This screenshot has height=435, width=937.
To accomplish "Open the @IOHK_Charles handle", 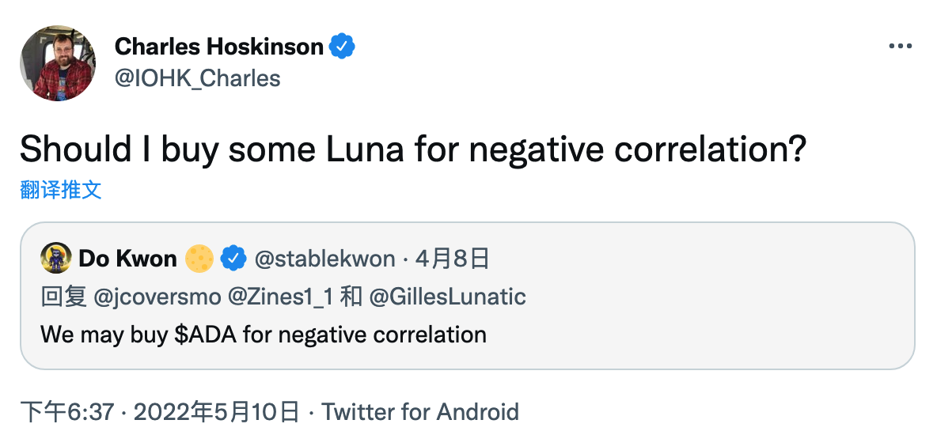I will 197,78.
